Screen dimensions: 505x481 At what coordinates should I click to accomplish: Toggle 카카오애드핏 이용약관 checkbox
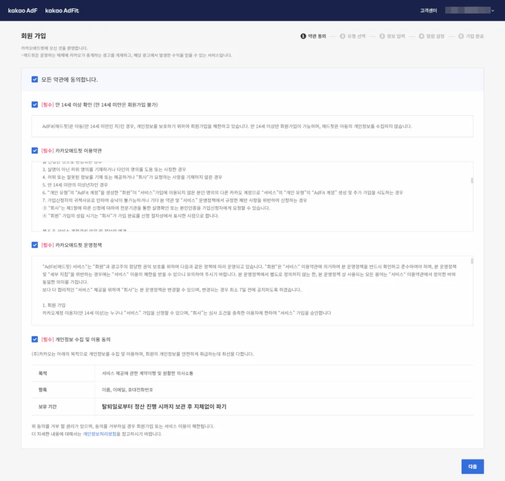click(35, 150)
